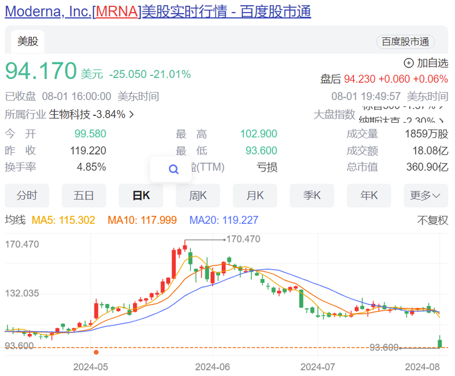The image size is (455, 376).
Task: Click the 美股 tab
Action: [x=27, y=42]
